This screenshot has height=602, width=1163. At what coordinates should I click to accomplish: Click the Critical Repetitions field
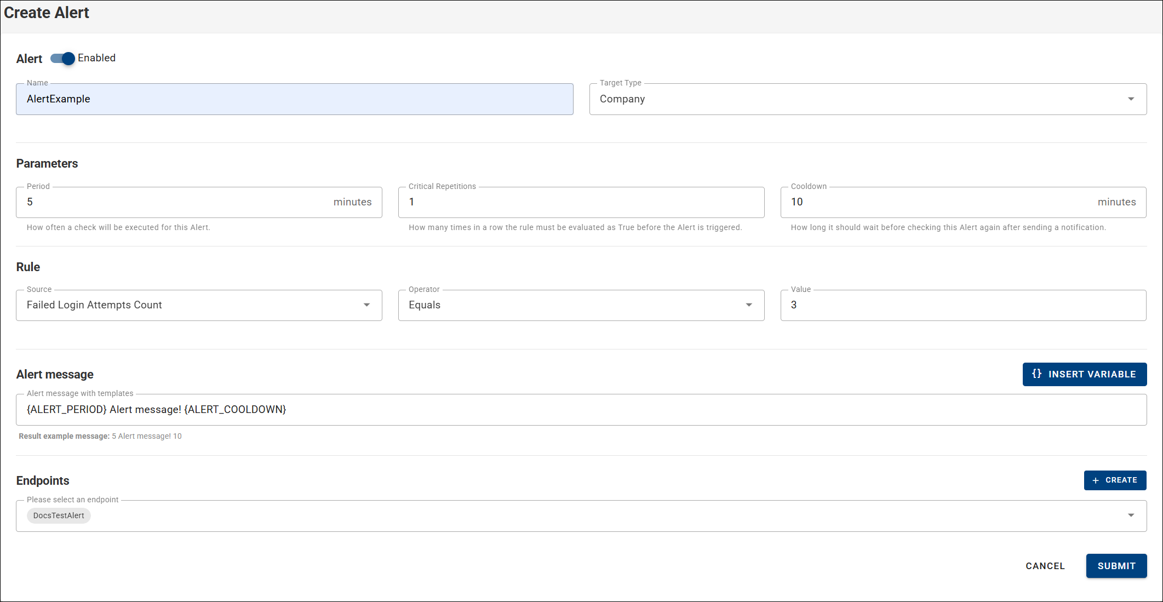click(581, 202)
